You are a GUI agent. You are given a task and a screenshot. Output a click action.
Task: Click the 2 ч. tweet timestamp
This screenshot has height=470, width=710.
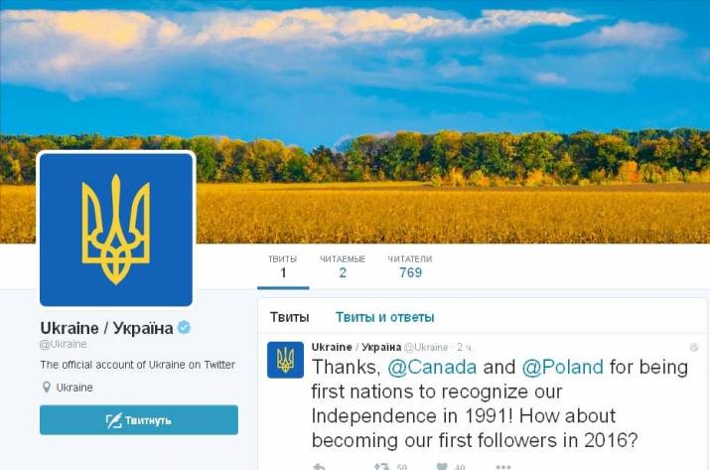465,348
